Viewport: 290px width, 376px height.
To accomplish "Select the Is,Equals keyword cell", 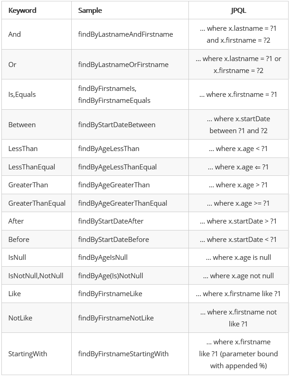I will click(22, 95).
